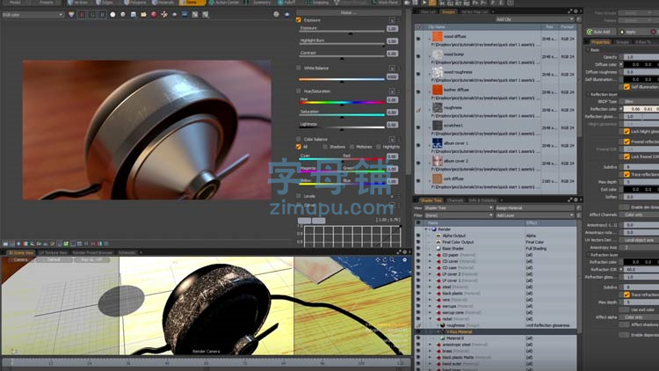The height and width of the screenshot is (371, 659).
Task: Select the Base Shader tree item
Action: 453,249
